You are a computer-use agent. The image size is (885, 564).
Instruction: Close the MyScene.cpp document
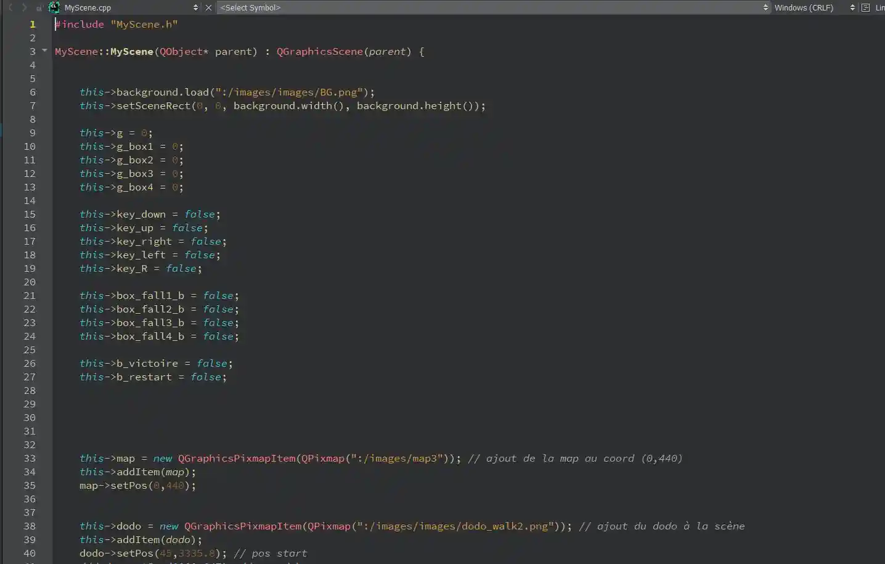(x=208, y=7)
